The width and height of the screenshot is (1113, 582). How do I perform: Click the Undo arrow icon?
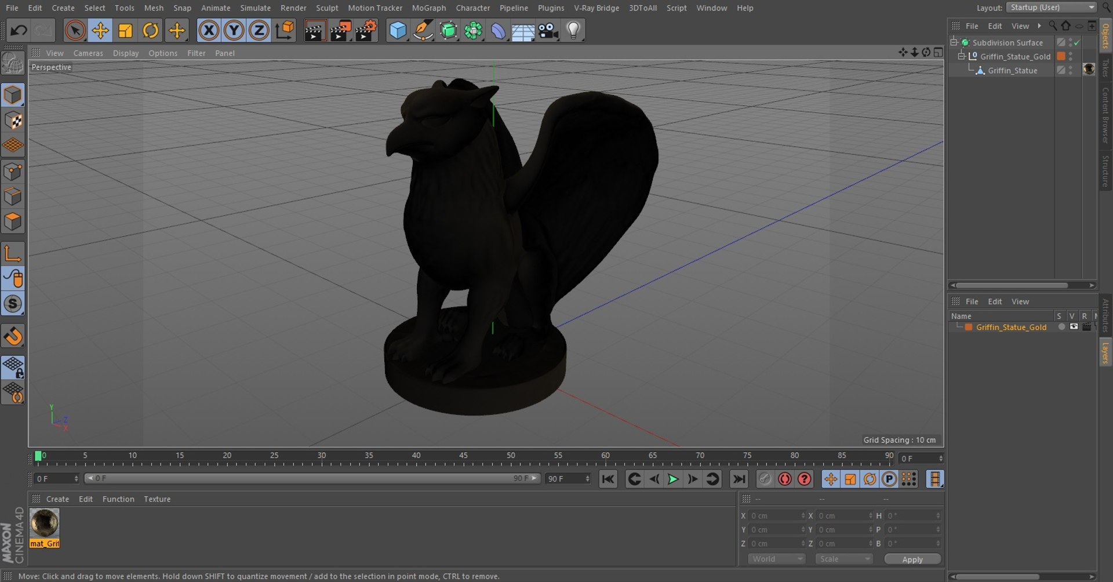pyautogui.click(x=19, y=30)
